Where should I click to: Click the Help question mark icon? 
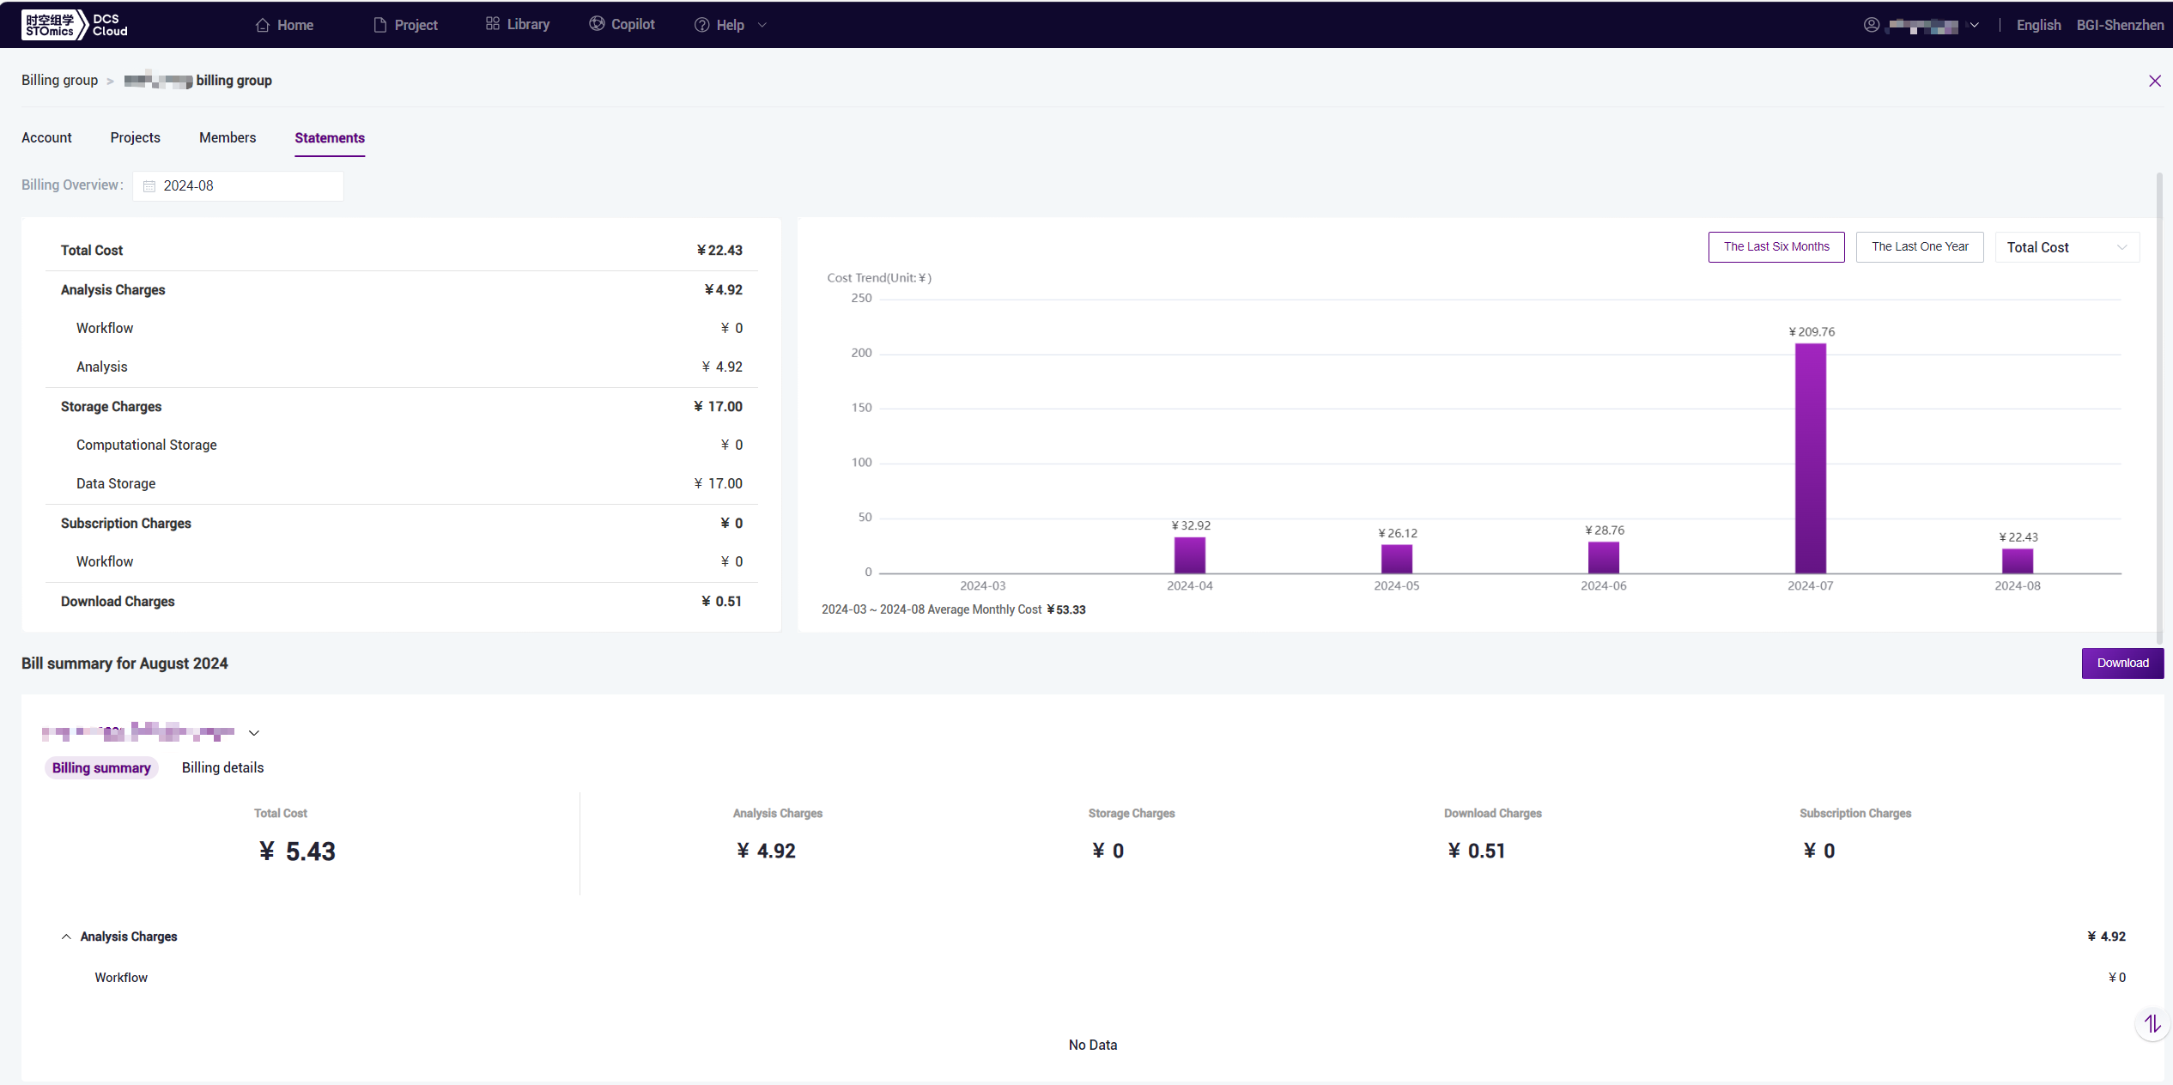pos(701,25)
